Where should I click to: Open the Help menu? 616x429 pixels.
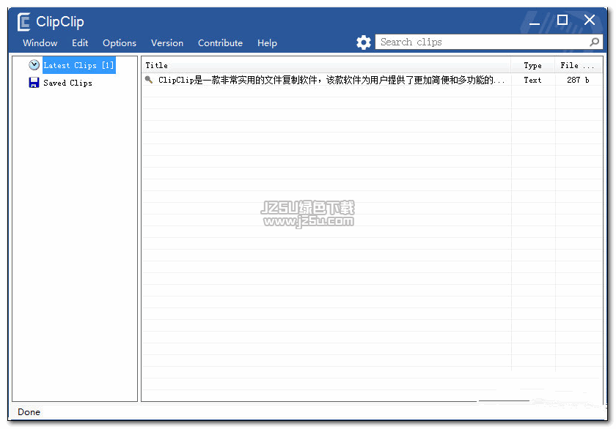click(x=267, y=42)
